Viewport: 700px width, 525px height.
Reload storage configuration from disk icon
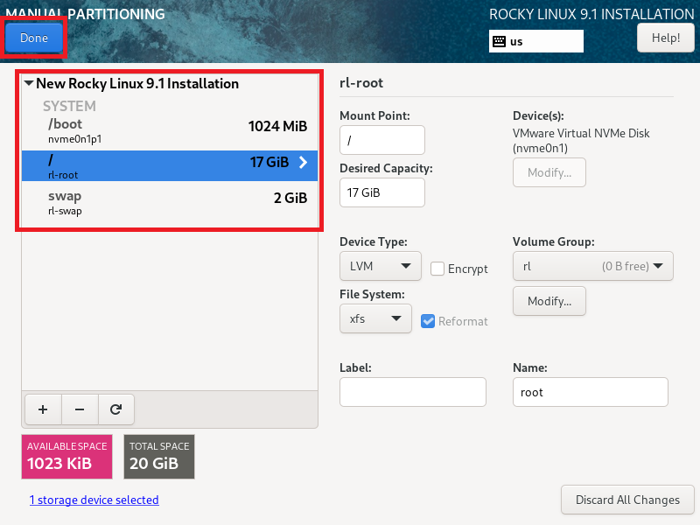(x=116, y=409)
